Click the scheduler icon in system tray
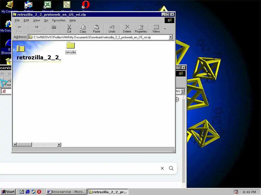Screen dimensions: 261x195 (x=236, y=192)
